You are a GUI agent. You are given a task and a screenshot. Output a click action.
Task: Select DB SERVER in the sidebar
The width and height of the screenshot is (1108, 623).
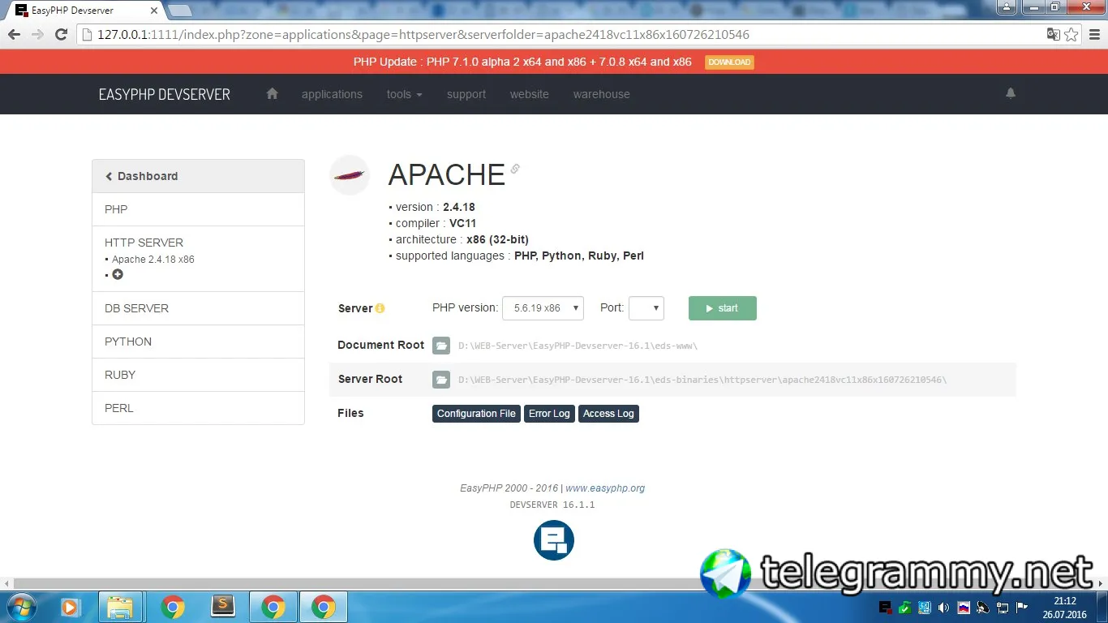point(199,308)
